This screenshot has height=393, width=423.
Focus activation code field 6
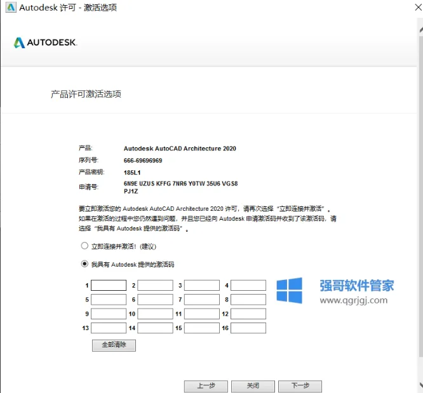click(155, 300)
